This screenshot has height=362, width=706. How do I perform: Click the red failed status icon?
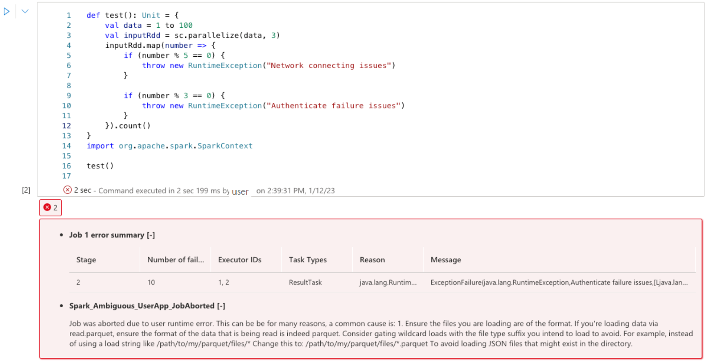click(67, 190)
